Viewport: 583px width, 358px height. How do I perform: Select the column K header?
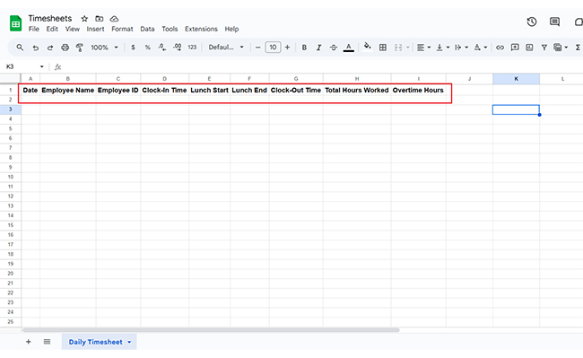516,78
